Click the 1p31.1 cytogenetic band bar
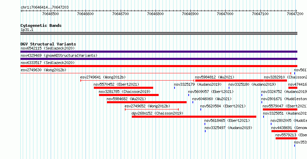The height and width of the screenshot is (159, 307). [x=159, y=33]
